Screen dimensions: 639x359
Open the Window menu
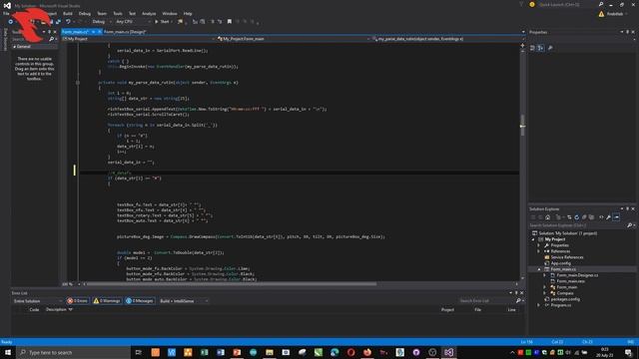pyautogui.click(x=170, y=13)
